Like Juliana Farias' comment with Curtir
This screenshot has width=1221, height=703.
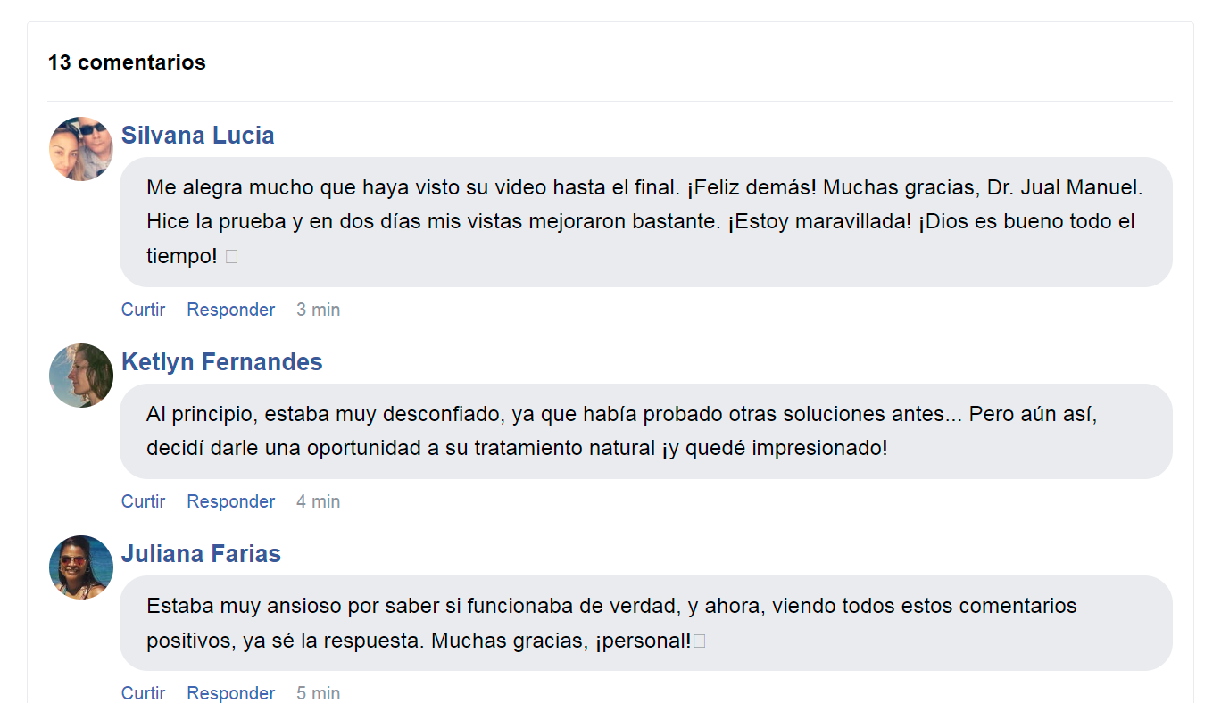(143, 693)
